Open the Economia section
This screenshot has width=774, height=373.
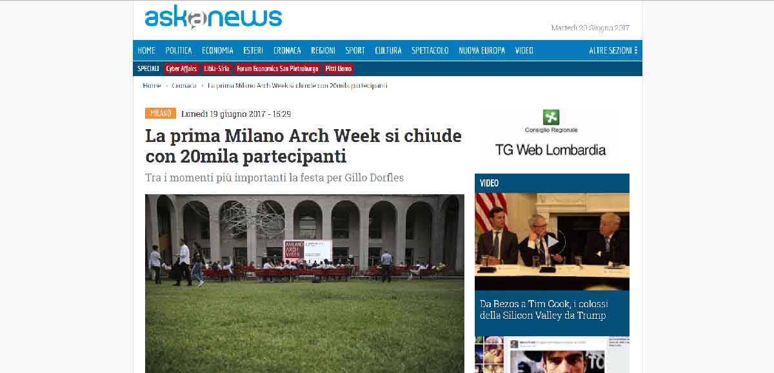pyautogui.click(x=217, y=50)
